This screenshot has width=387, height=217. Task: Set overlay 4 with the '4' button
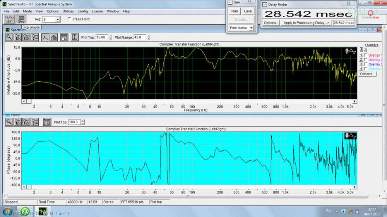(361, 69)
